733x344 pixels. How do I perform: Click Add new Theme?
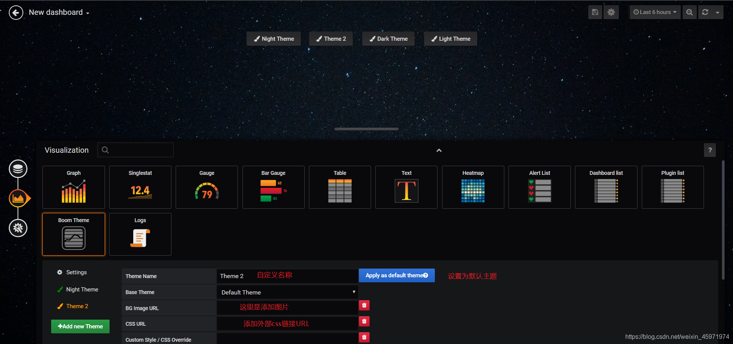pyautogui.click(x=80, y=326)
